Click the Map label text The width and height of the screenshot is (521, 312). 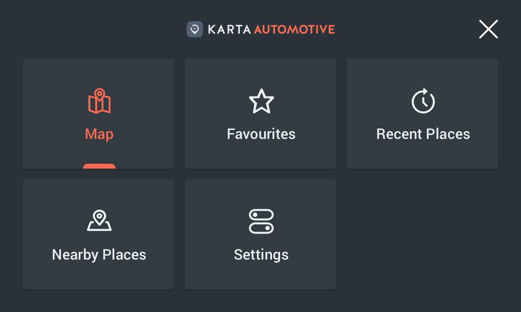click(x=99, y=134)
